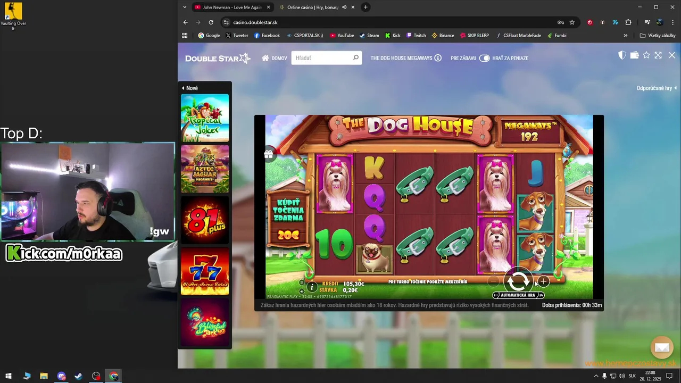681x383 pixels.
Task: Mute the game sound icon
Action: [x=302, y=291]
